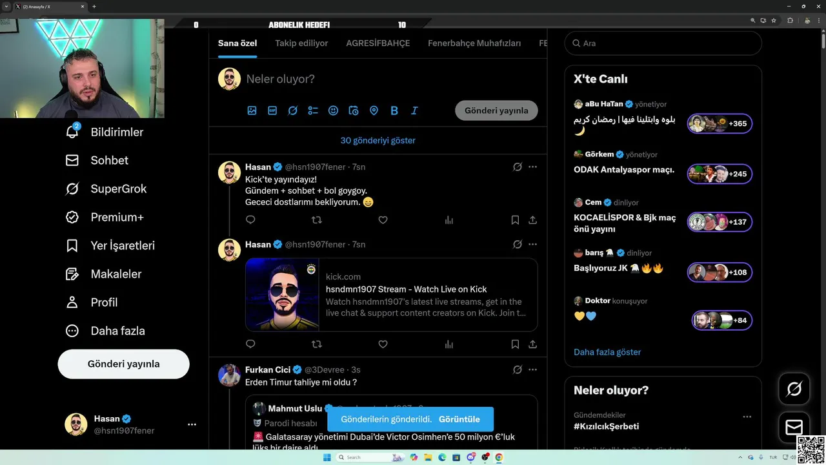Join KOCAELİSPOR & Bjk maç önü yayını
The width and height of the screenshot is (826, 465).
point(720,222)
